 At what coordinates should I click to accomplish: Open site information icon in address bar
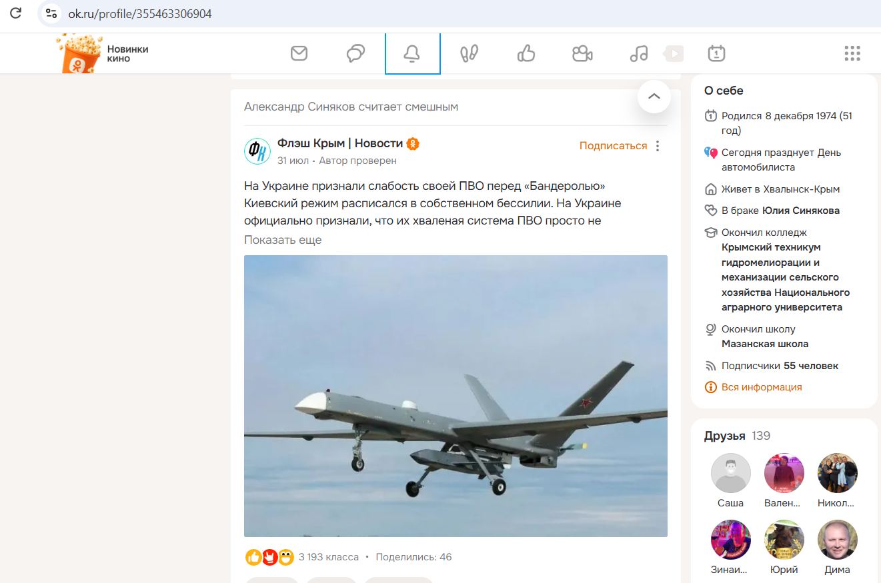coord(51,13)
